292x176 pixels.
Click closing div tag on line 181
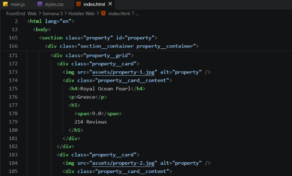click(71, 138)
